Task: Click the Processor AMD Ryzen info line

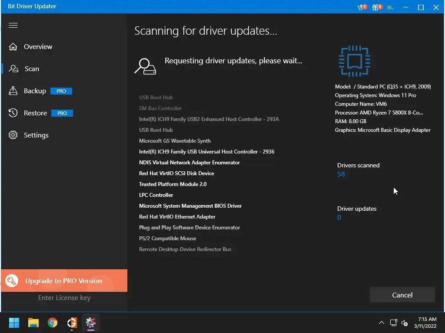Action: point(379,113)
